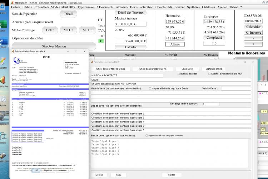Click Conditions de règlement ligne 2 field
The width and height of the screenshot is (268, 179).
[171, 113]
